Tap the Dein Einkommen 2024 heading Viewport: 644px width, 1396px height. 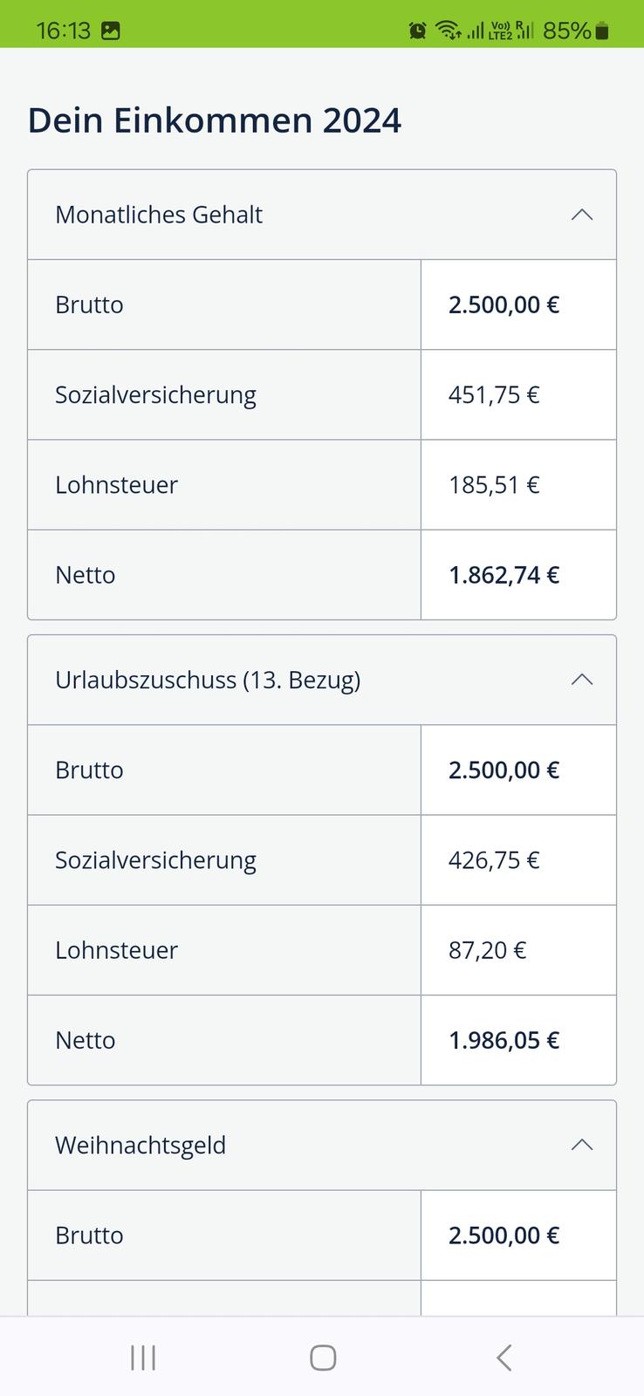[x=215, y=120]
